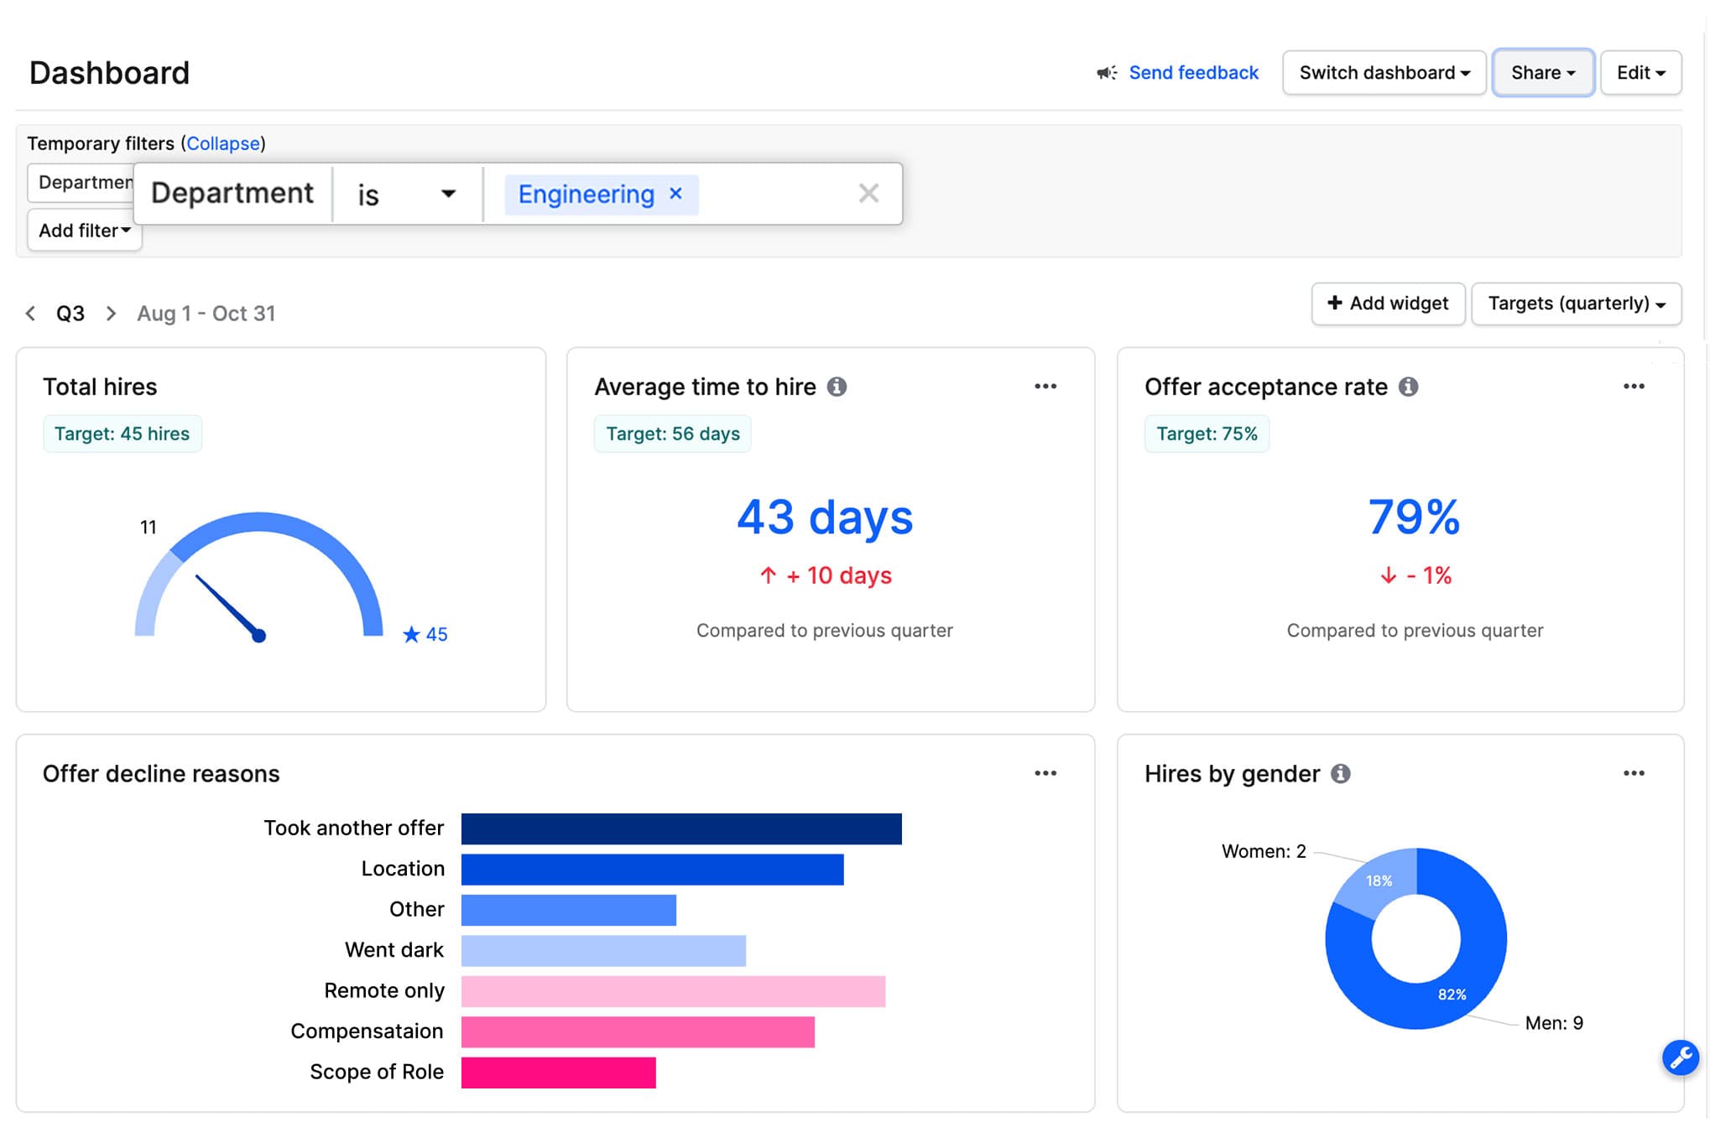The width and height of the screenshot is (1710, 1122).
Task: Click the Collapse link for Temporary filters
Action: point(223,143)
